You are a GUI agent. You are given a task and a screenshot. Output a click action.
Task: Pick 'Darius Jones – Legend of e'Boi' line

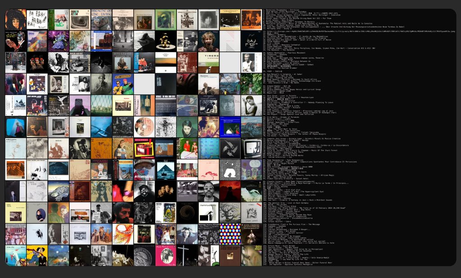pos(294,192)
